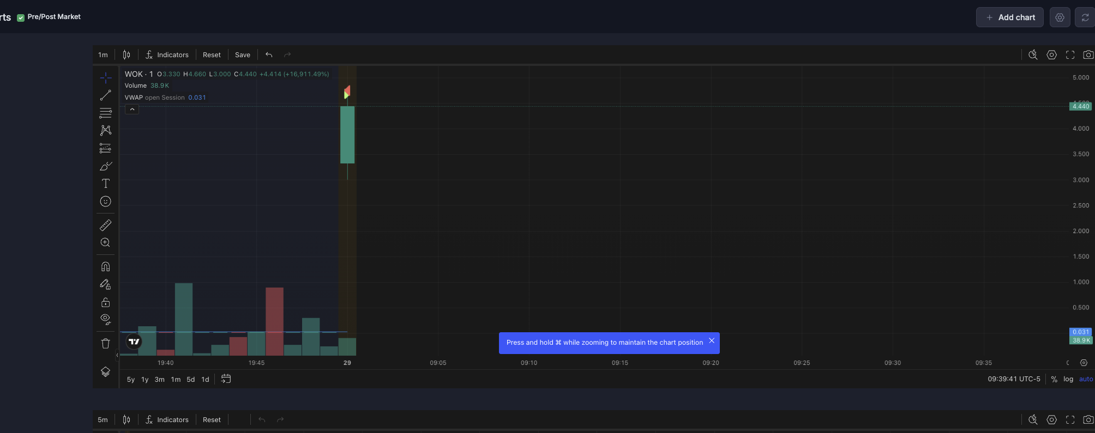Activate the ruler measure tool
The height and width of the screenshot is (433, 1095).
coord(105,225)
